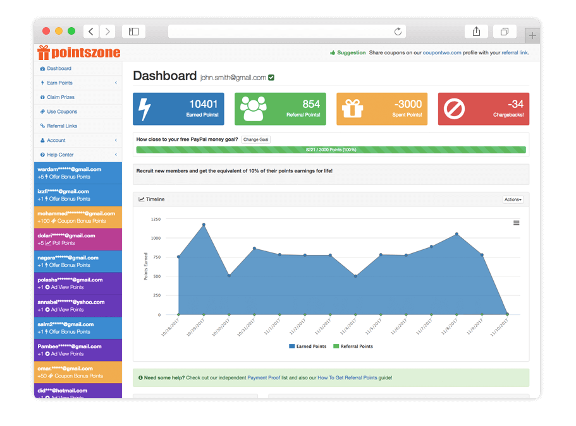Toggle Earned Points series in chart legend
Screen dimensions: 576x426
(x=308, y=346)
